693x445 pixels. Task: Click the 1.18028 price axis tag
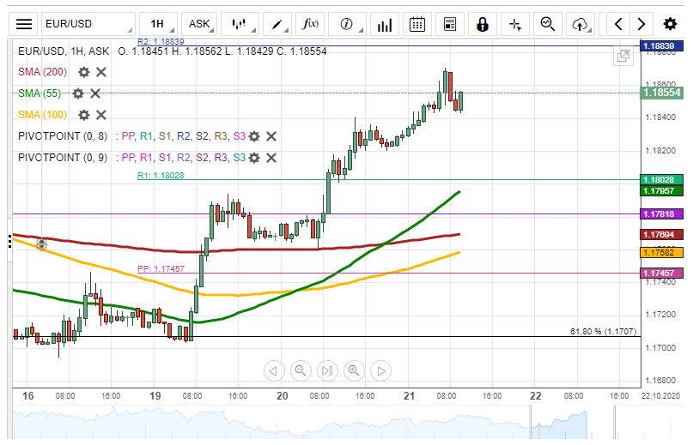pos(661,180)
